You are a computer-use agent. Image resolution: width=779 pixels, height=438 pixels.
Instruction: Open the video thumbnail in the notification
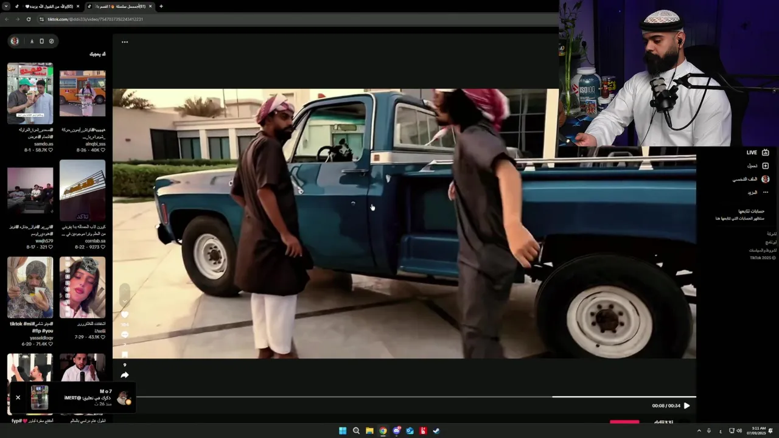[x=40, y=397]
